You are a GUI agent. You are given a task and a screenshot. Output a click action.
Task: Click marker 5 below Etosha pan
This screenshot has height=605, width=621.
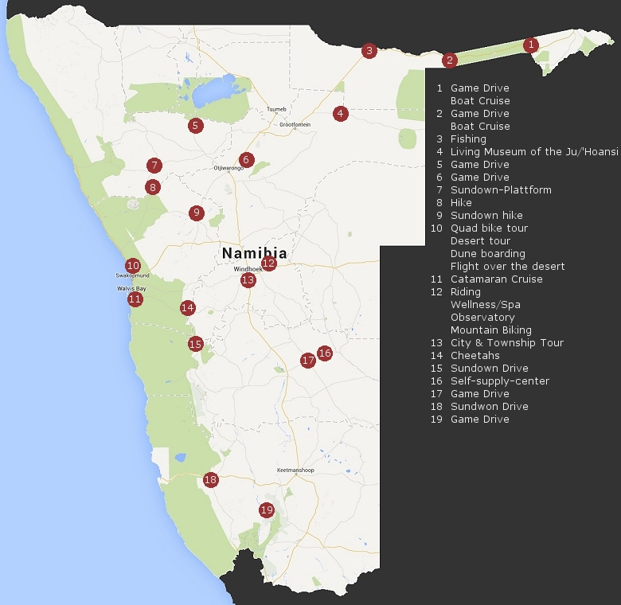tap(196, 126)
